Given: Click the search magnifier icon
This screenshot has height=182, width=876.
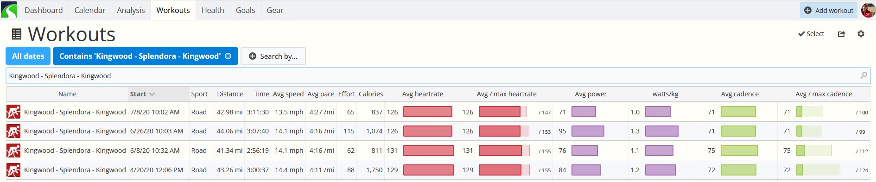Looking at the screenshot, I should click(x=863, y=75).
